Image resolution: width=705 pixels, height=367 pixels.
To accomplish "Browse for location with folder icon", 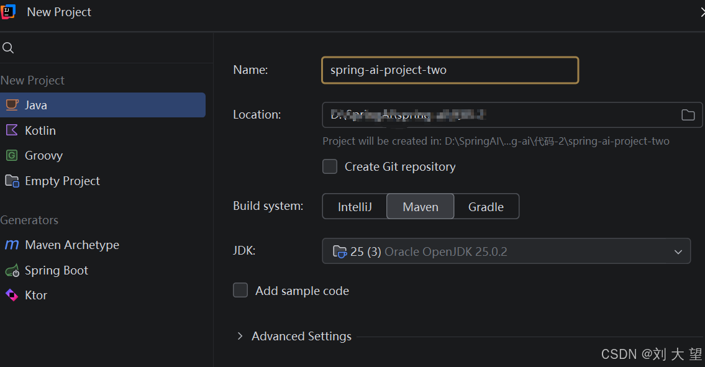I will pos(688,115).
